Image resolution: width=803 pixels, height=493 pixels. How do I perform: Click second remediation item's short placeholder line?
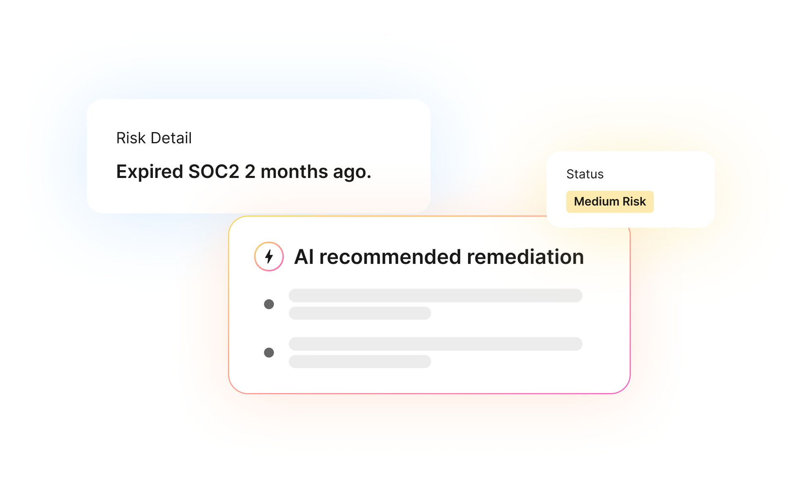tap(360, 362)
